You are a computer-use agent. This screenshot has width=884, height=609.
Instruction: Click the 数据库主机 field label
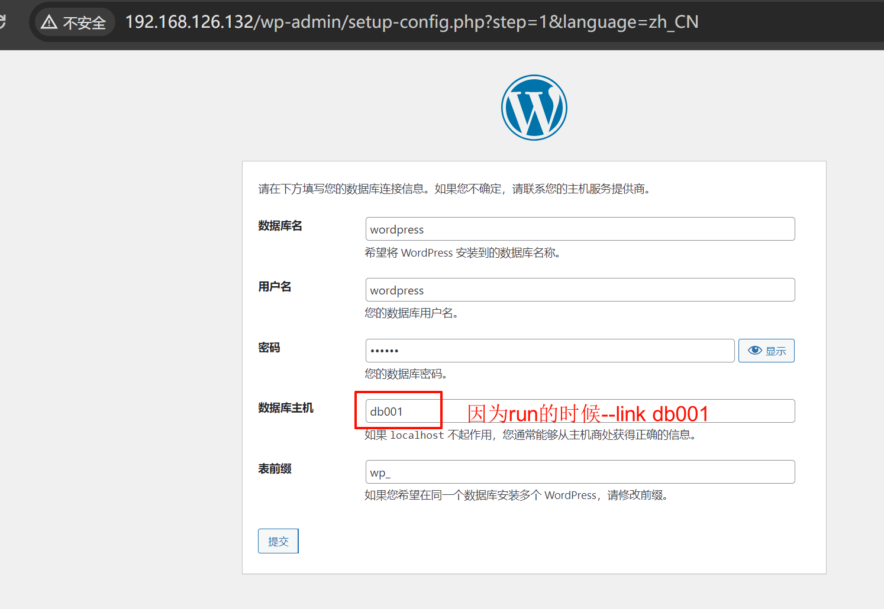click(x=286, y=408)
